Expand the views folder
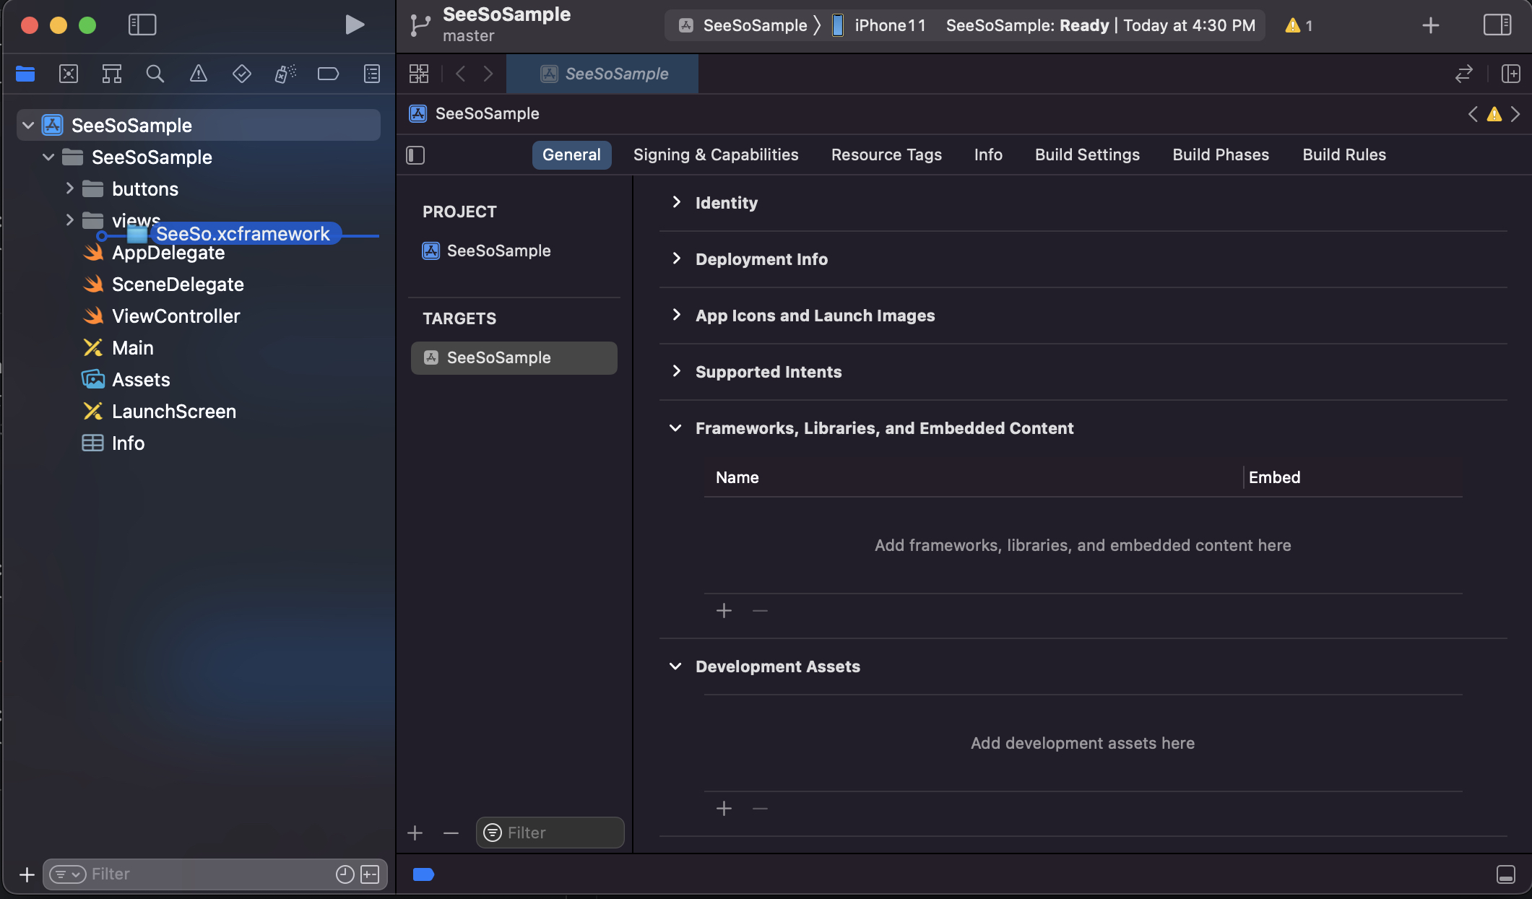Viewport: 1532px width, 899px height. coord(69,220)
